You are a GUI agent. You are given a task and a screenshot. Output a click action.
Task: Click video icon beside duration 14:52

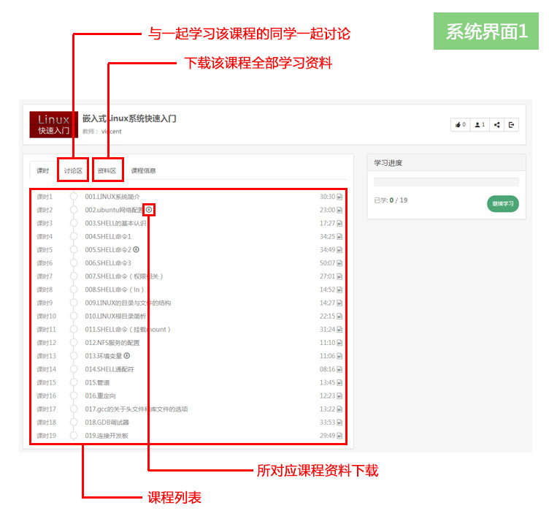(x=339, y=290)
